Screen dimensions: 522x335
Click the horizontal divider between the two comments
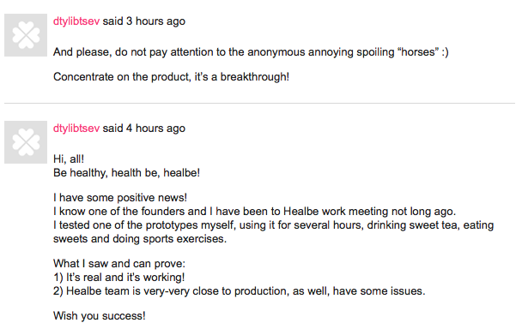pyautogui.click(x=259, y=104)
